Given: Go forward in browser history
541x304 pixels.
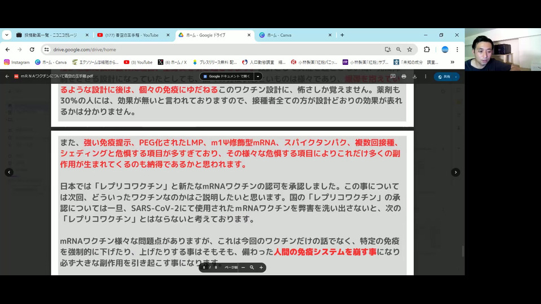Looking at the screenshot, I should click(x=20, y=50).
